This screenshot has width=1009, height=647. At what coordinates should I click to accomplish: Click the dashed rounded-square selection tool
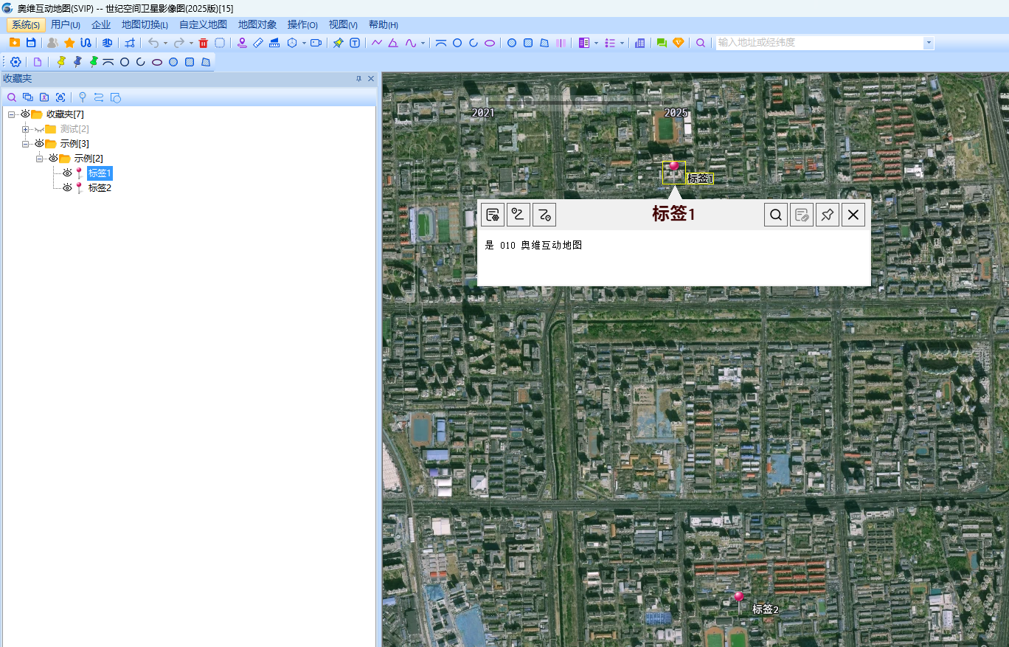pos(220,43)
